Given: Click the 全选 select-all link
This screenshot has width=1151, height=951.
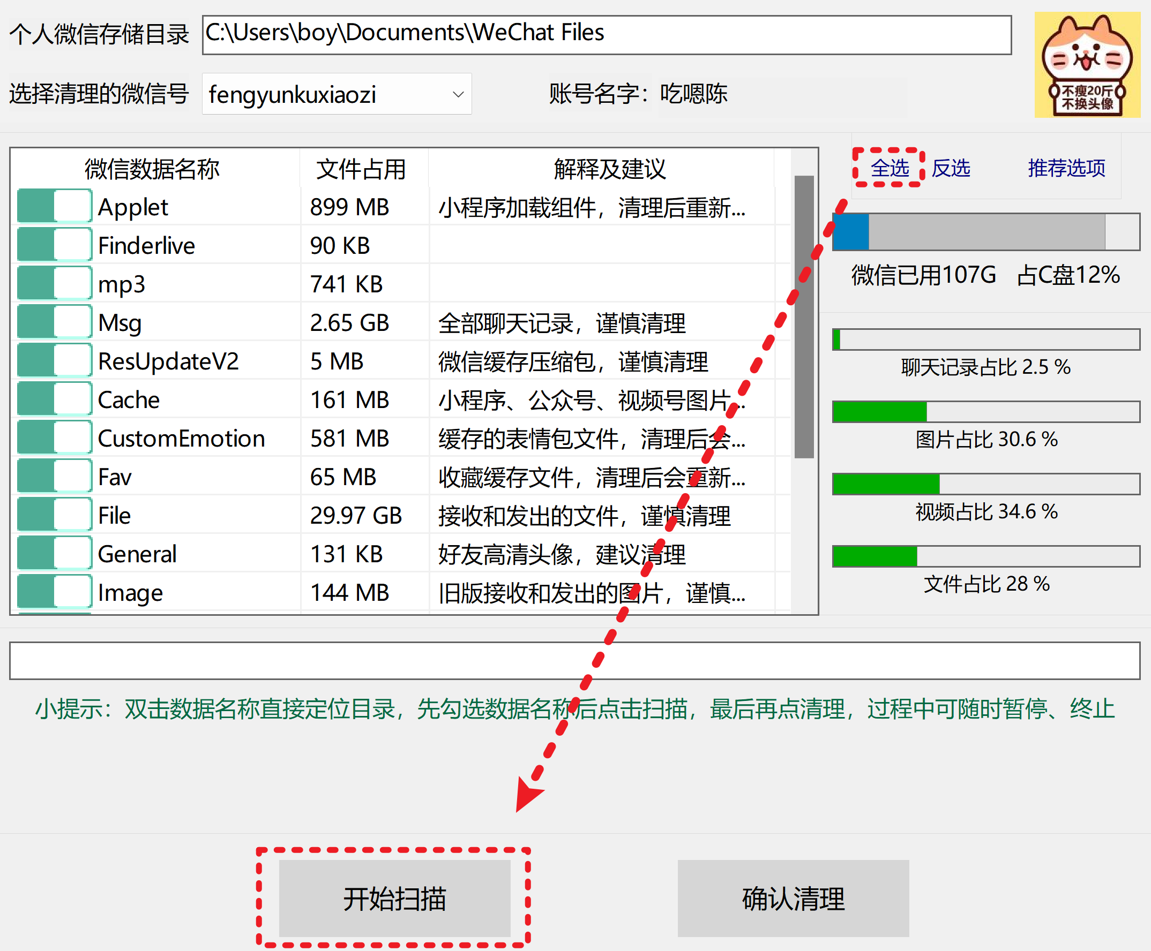Looking at the screenshot, I should click(x=890, y=168).
